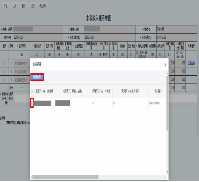Screen dimensions: 199x182
Task: Click the scroll-right arrow in dialog
Action: coord(165,177)
